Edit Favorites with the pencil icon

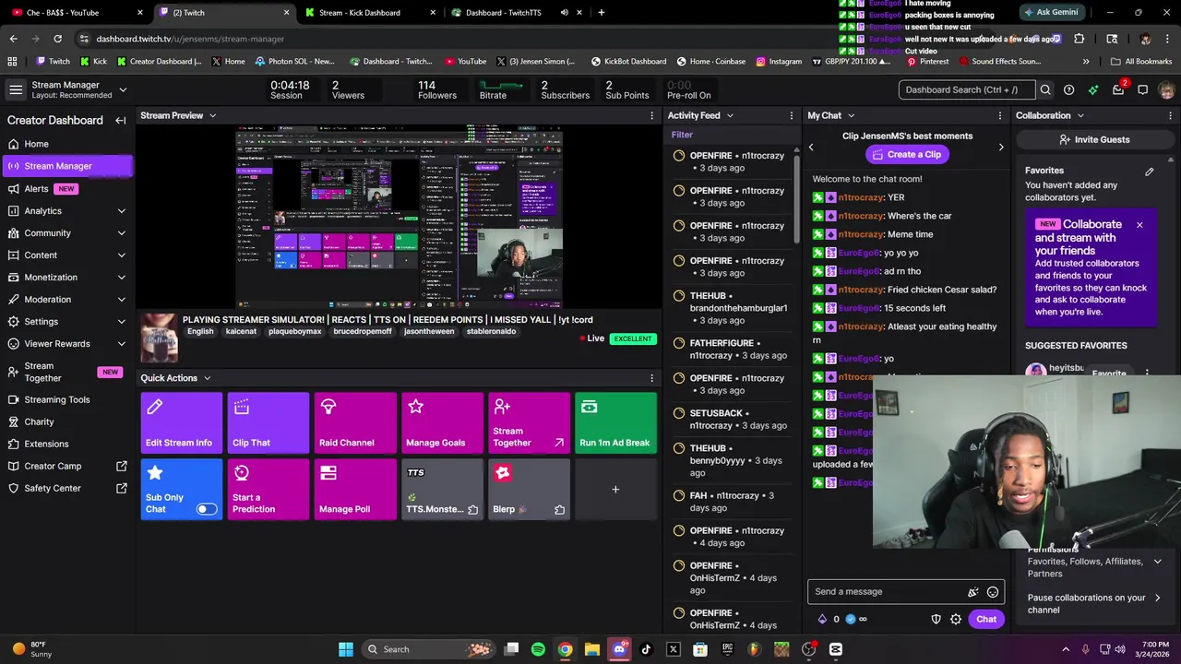click(x=1150, y=171)
